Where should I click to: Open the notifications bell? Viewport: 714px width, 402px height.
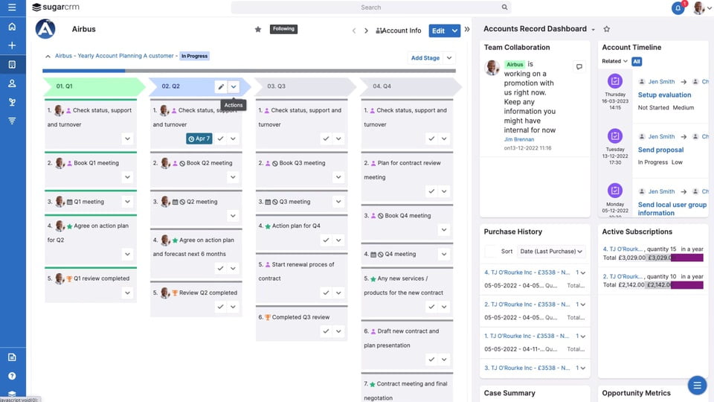(x=678, y=7)
